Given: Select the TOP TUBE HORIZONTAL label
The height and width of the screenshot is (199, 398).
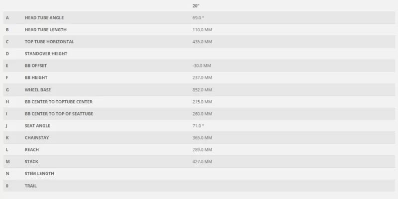Looking at the screenshot, I should [49, 42].
